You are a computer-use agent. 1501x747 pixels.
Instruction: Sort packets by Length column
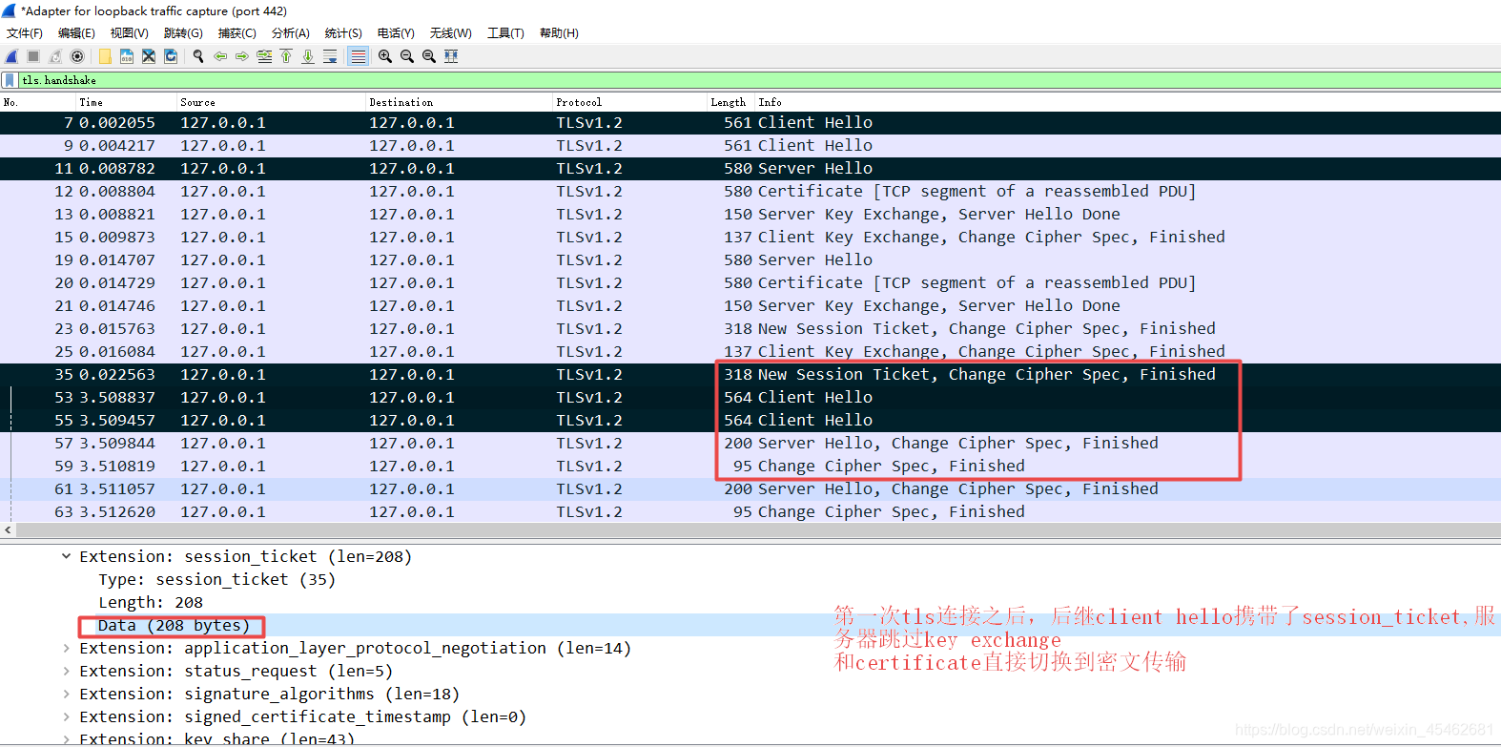(x=730, y=102)
